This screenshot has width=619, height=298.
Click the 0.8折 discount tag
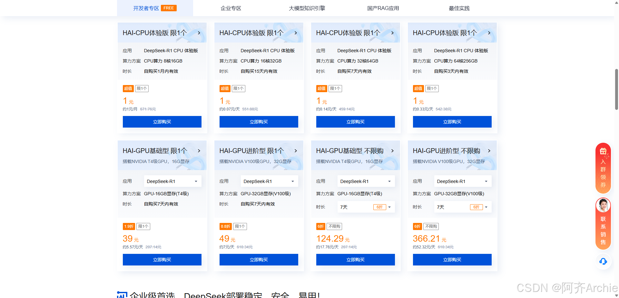pos(226,226)
